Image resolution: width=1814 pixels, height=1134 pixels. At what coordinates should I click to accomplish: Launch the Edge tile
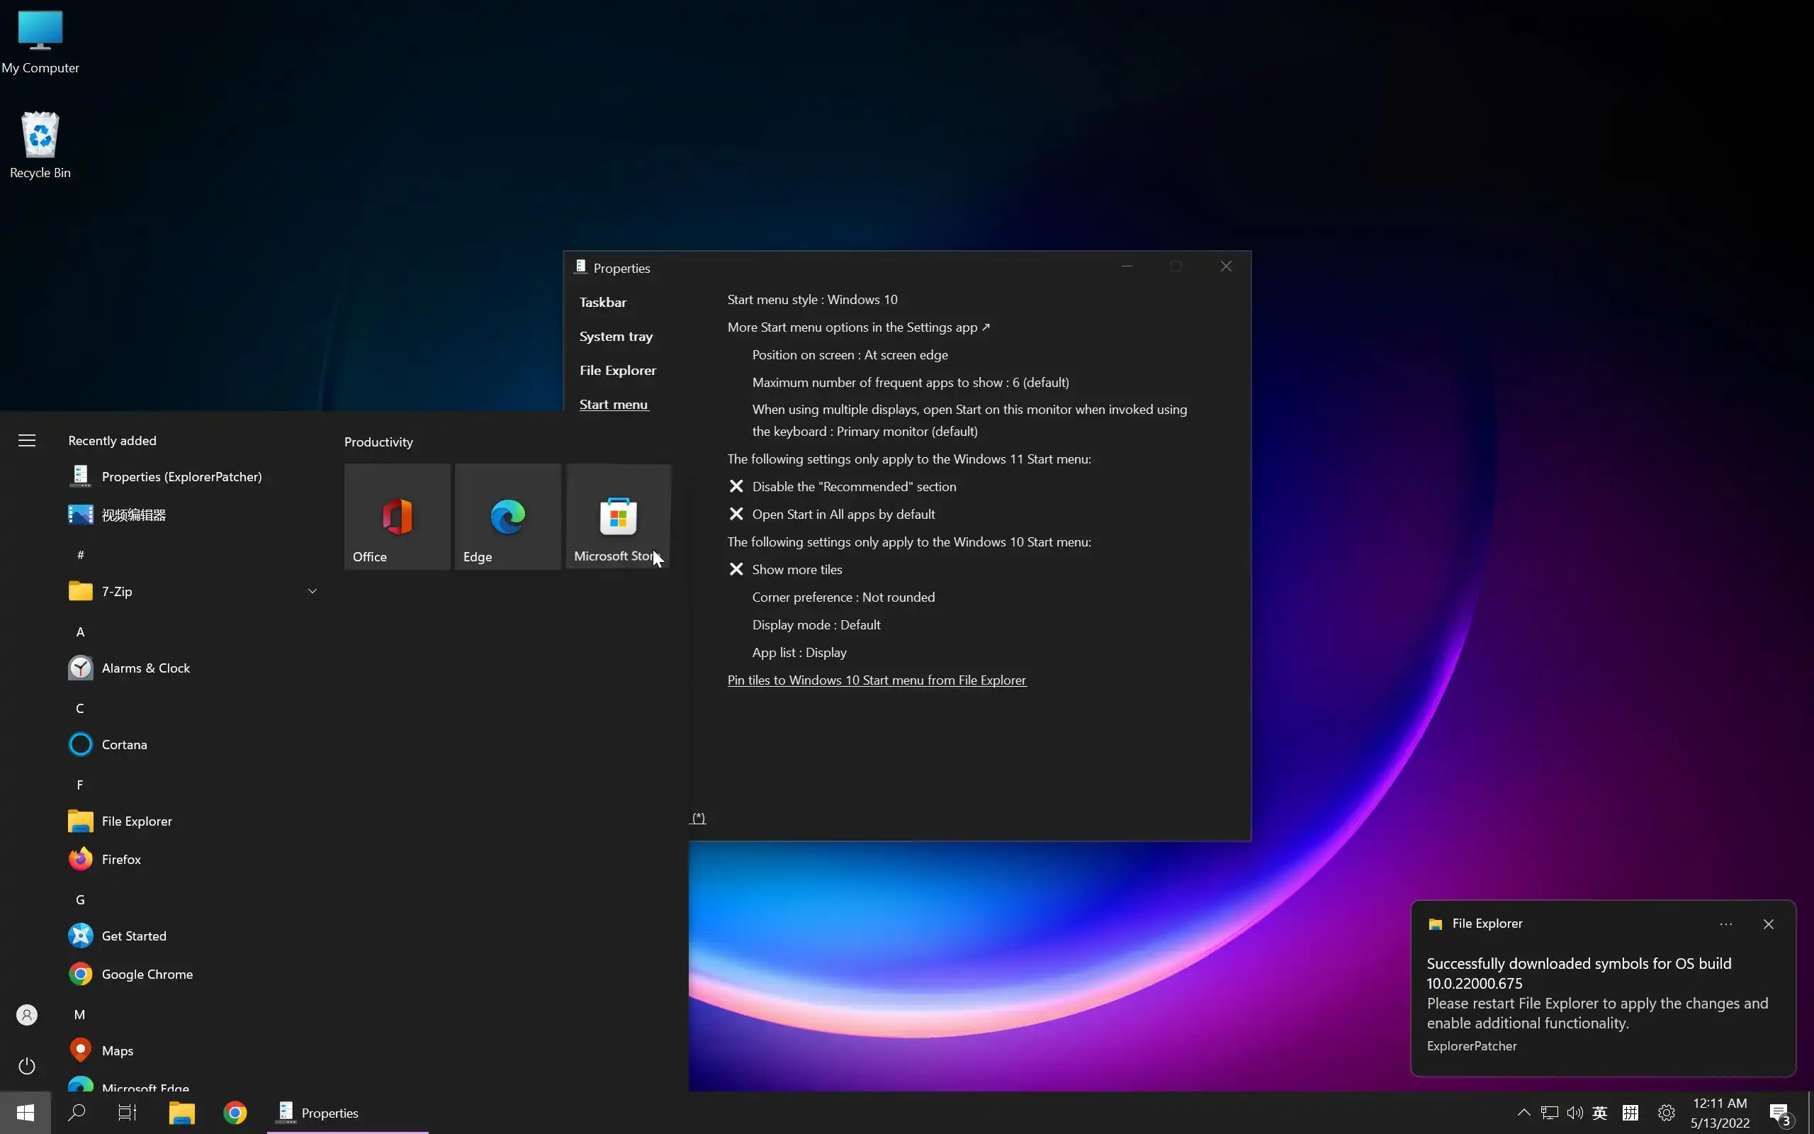[x=507, y=517]
